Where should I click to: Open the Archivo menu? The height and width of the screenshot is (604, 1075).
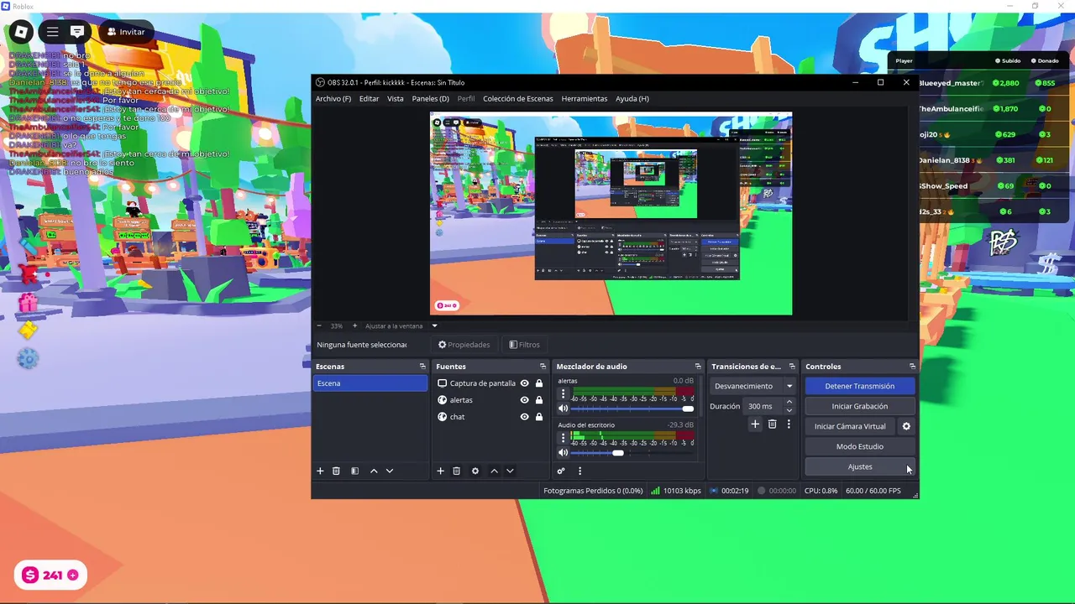pyautogui.click(x=333, y=99)
